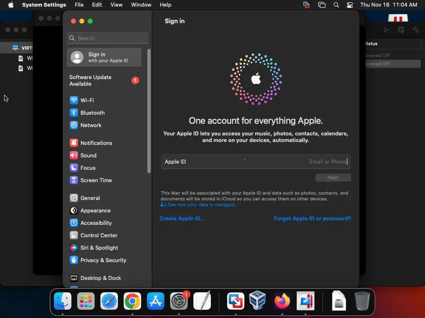This screenshot has height=318, width=425.
Task: Open Spotlight search in menu bar
Action: [336, 5]
